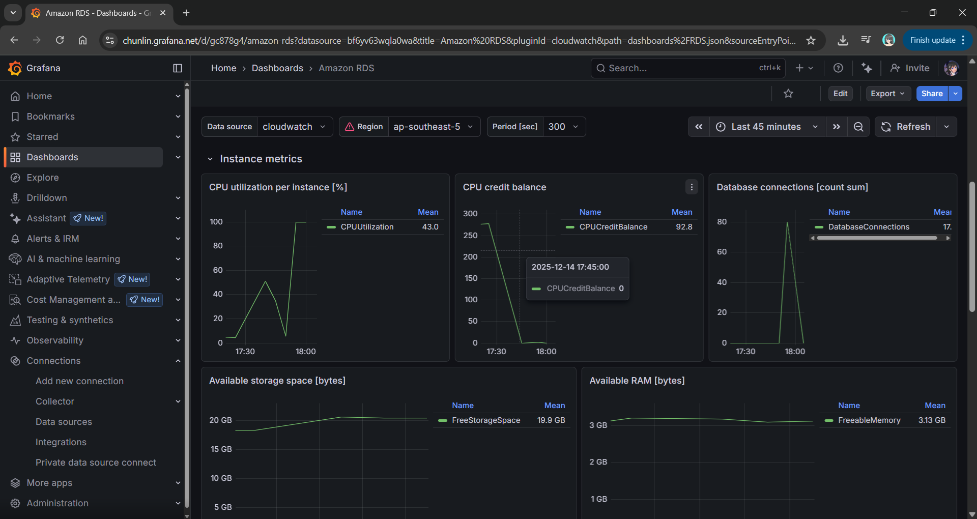Click the Database connections legend horizontal scrollbar
The height and width of the screenshot is (519, 977).
tap(876, 238)
